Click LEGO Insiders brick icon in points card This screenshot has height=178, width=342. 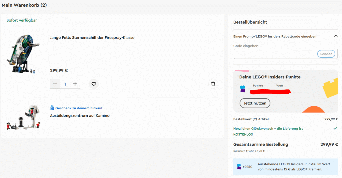point(243,89)
